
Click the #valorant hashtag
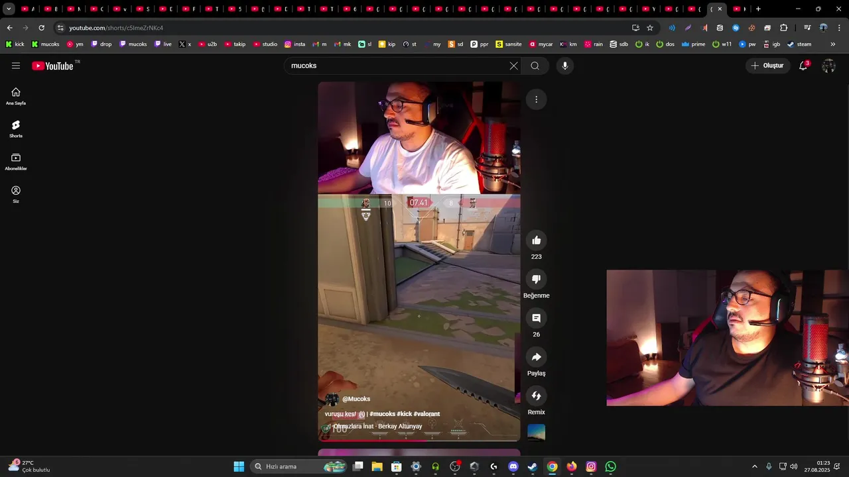426,414
